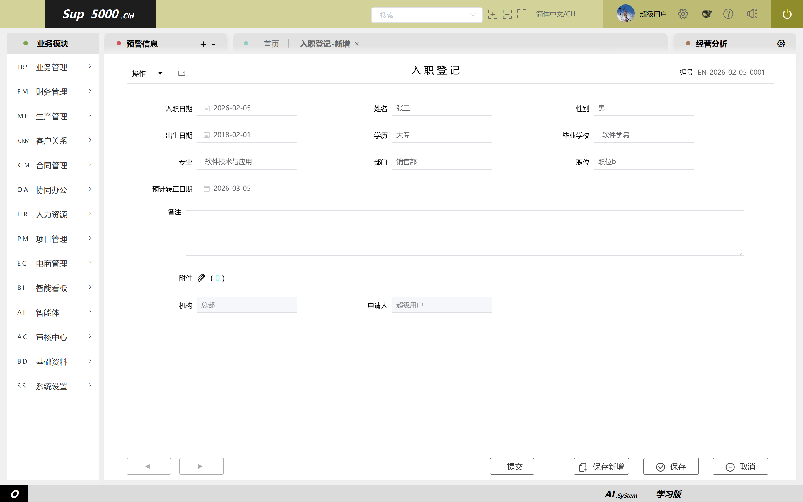Screen dimensions: 803x502
Task: Expand 人力资源 HR menu
Action: click(53, 214)
